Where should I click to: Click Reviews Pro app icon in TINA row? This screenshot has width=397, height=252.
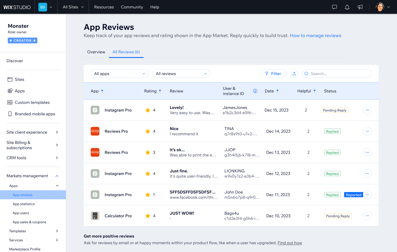click(95, 131)
